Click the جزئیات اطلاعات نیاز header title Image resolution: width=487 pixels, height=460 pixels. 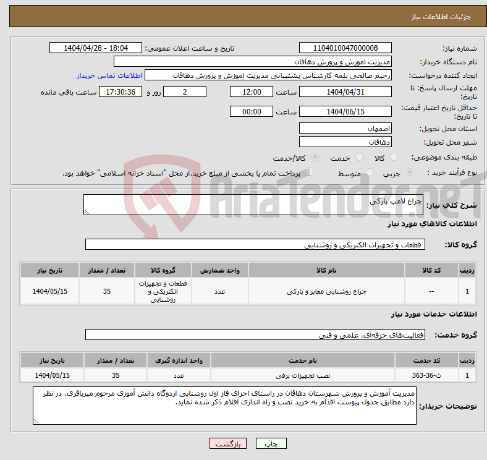441,17
